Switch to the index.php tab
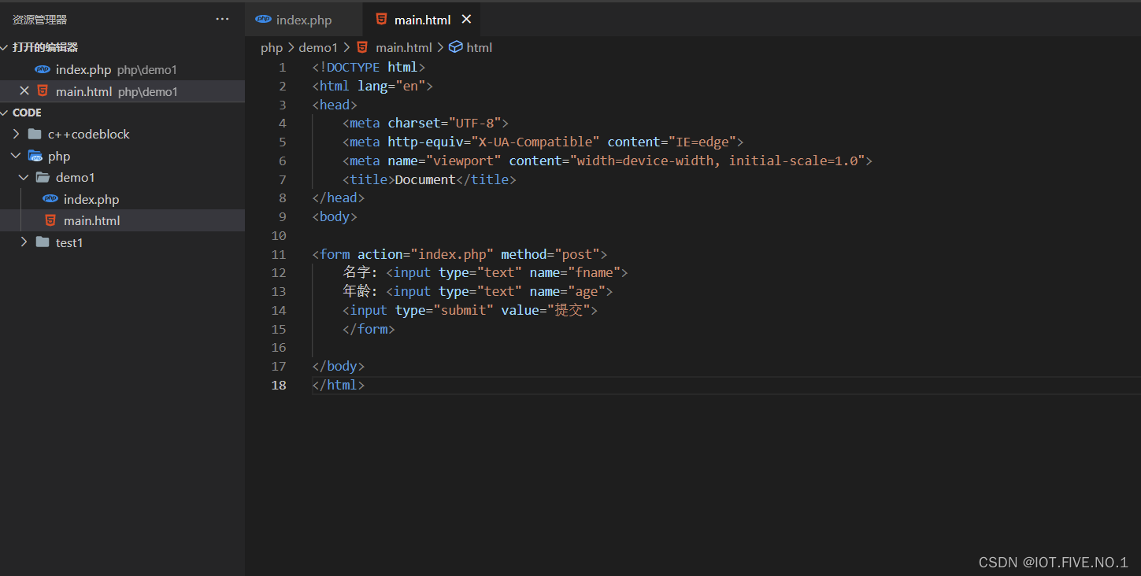The width and height of the screenshot is (1141, 576). click(x=303, y=19)
